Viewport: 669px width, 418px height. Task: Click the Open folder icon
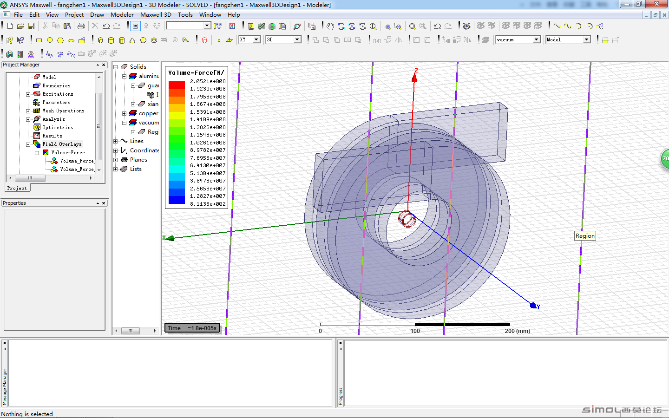[20, 26]
